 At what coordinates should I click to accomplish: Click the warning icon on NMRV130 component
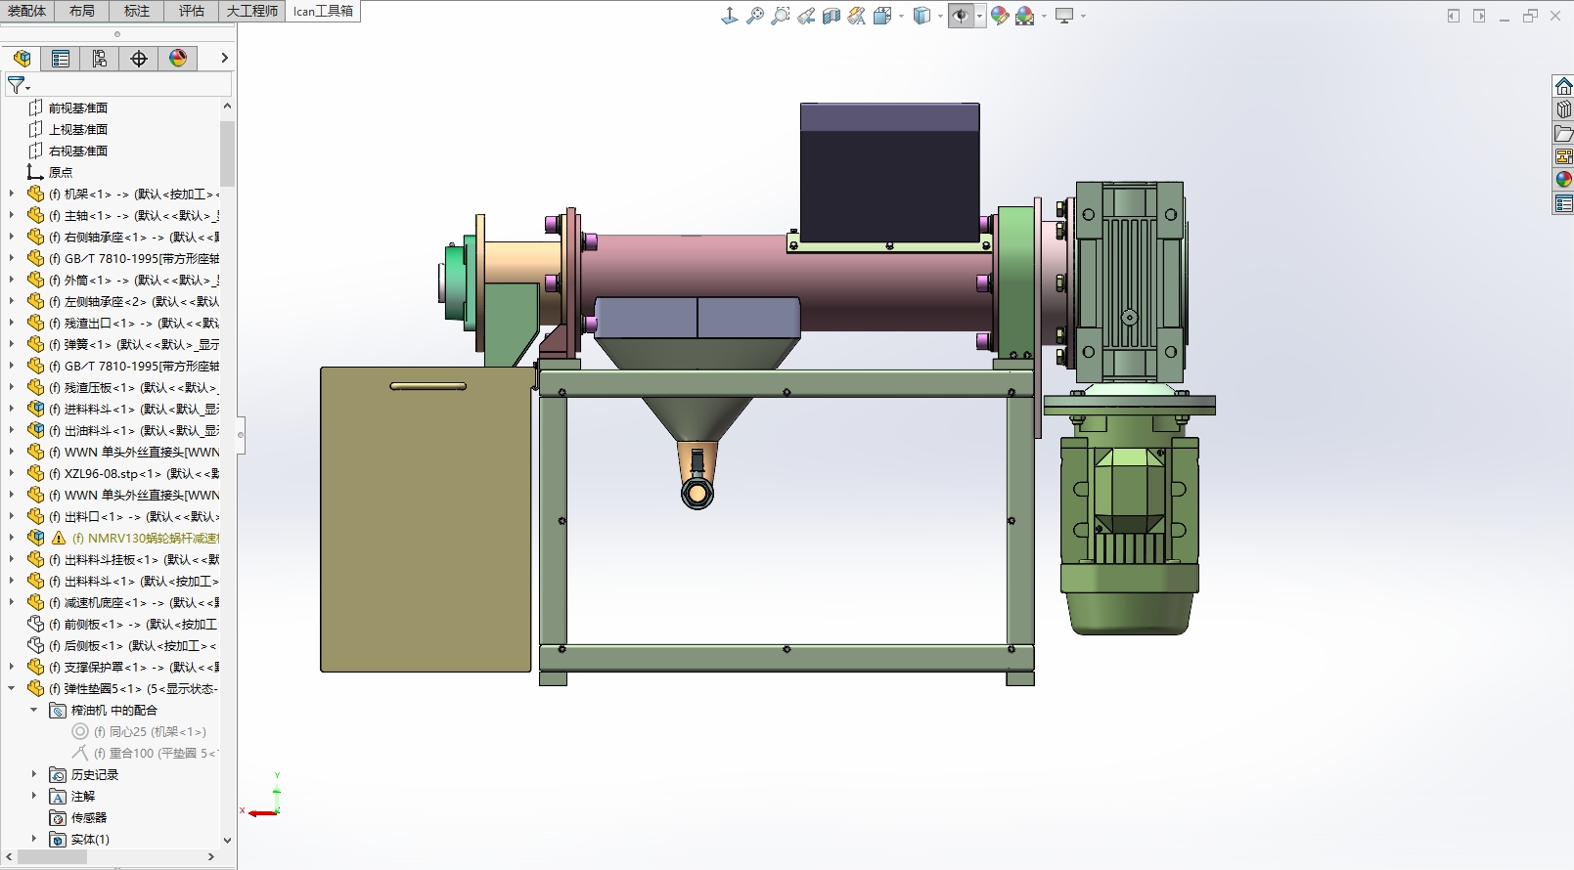pos(59,538)
